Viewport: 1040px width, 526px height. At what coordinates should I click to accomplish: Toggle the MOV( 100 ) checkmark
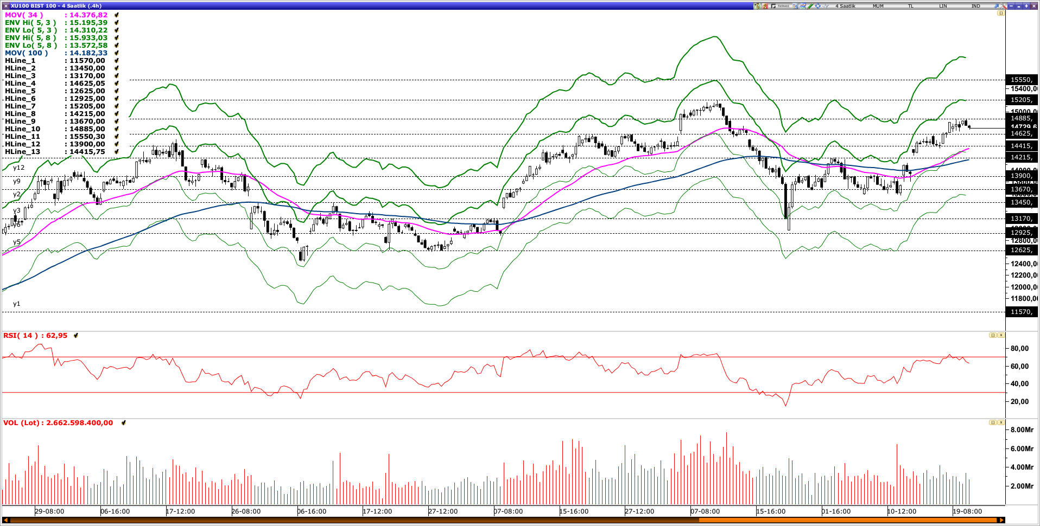tap(117, 53)
